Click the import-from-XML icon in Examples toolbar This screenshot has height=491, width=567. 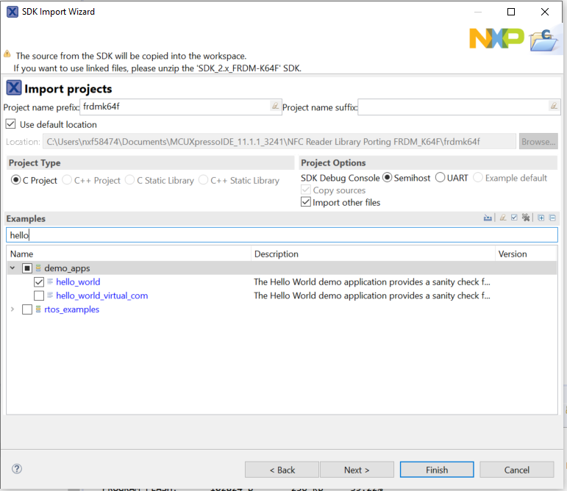488,218
